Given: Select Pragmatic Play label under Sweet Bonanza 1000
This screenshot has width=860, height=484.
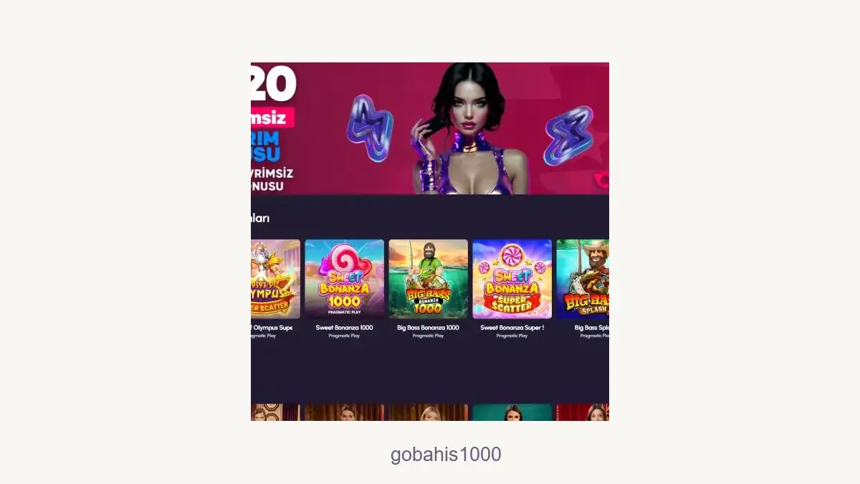Looking at the screenshot, I should tap(345, 336).
